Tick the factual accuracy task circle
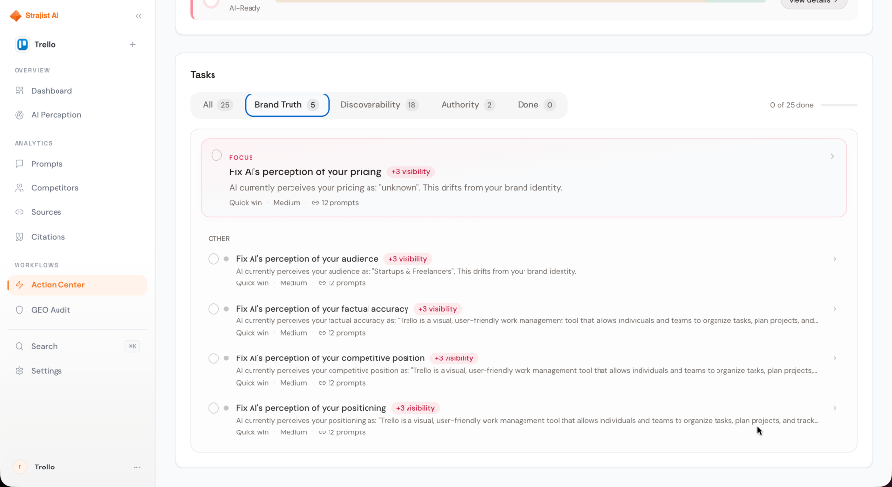Viewport: 892px width, 487px height. pyautogui.click(x=213, y=309)
